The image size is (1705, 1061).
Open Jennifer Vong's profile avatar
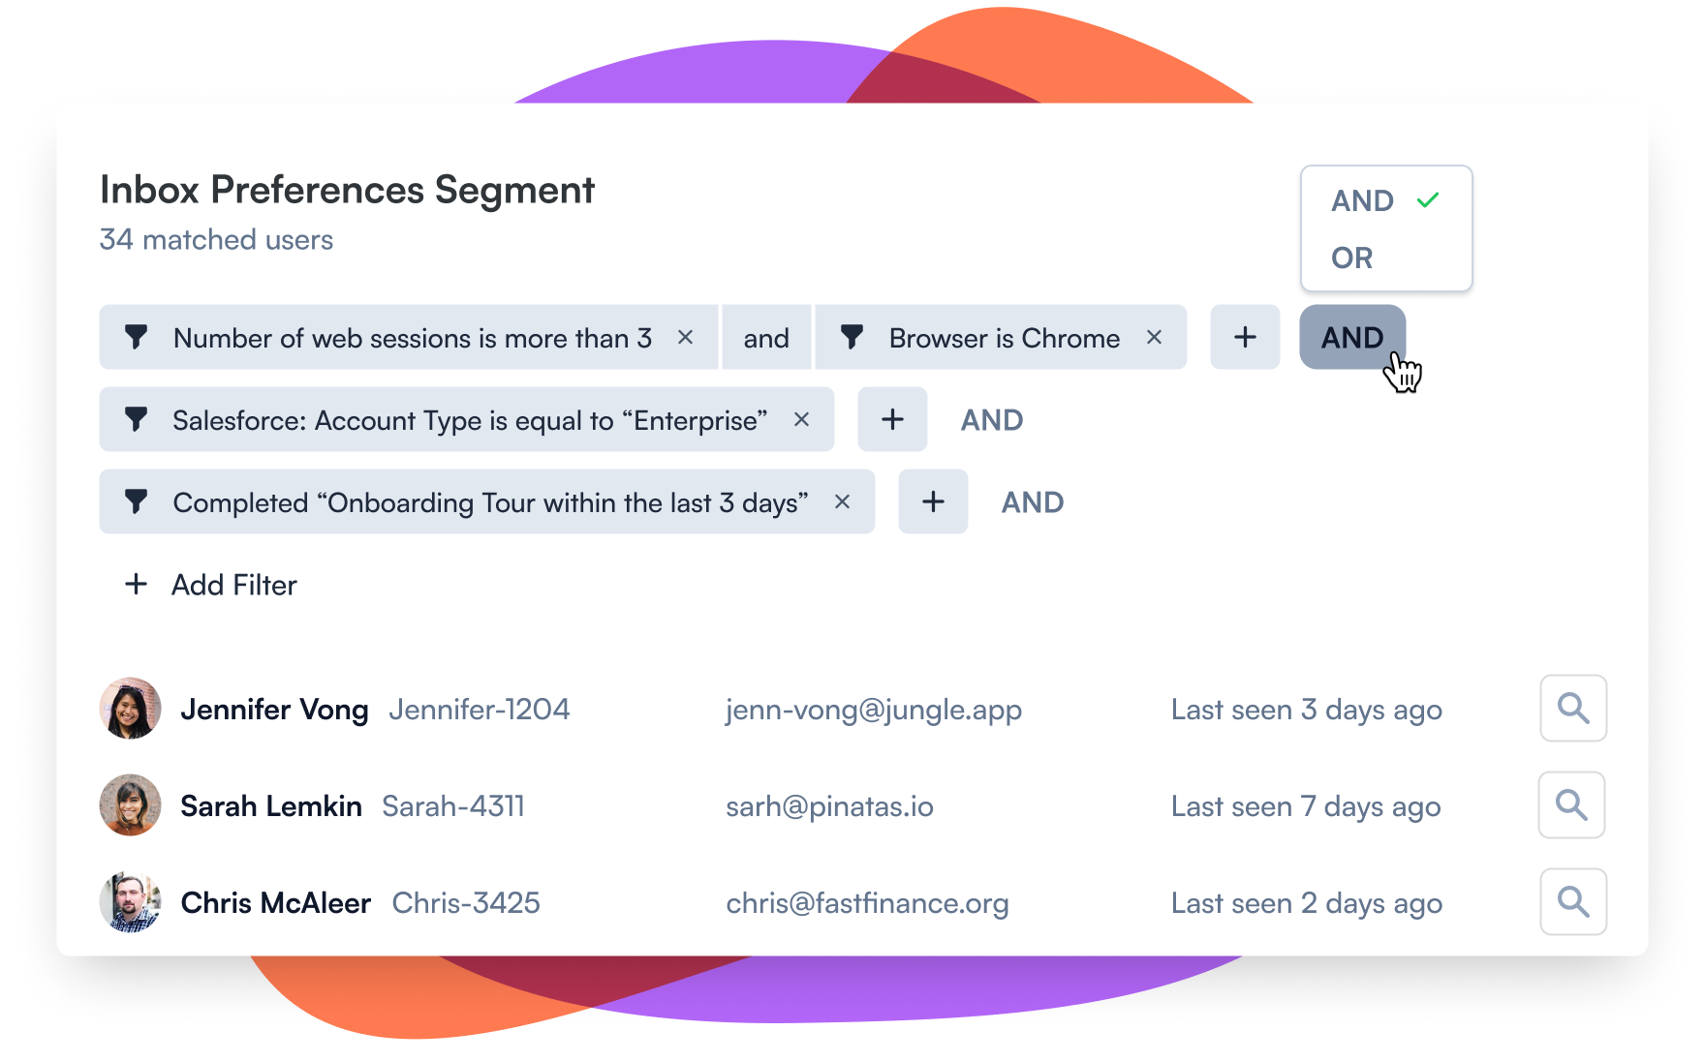coord(130,709)
